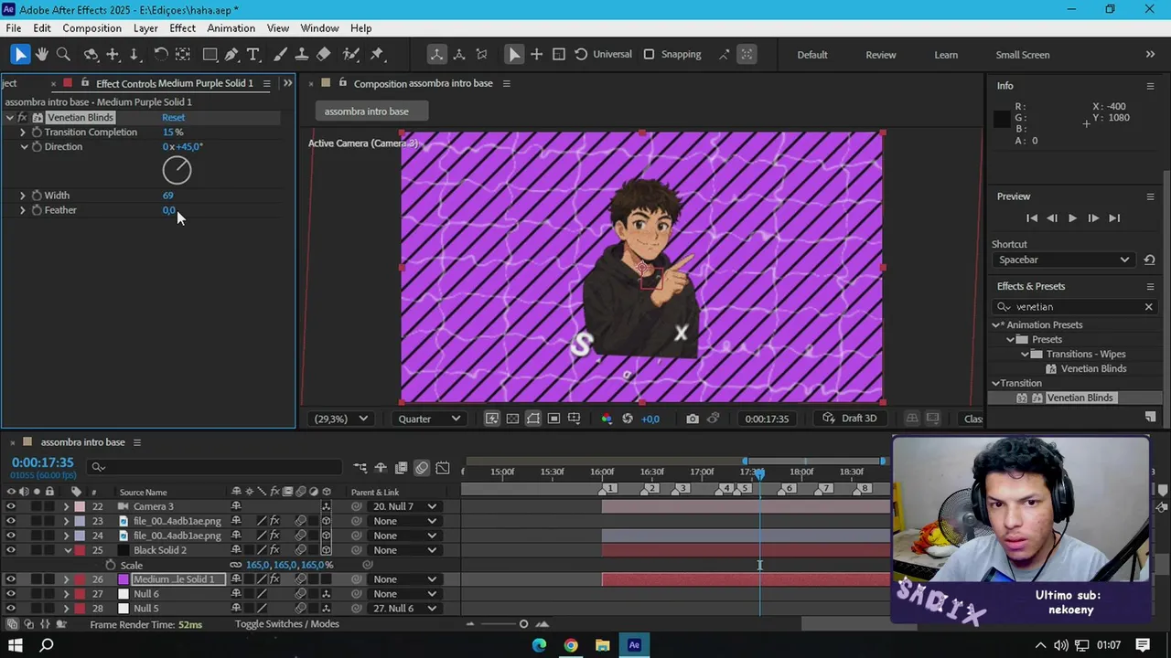The width and height of the screenshot is (1171, 658).
Task: Click the Windows Start button
Action: [16, 645]
